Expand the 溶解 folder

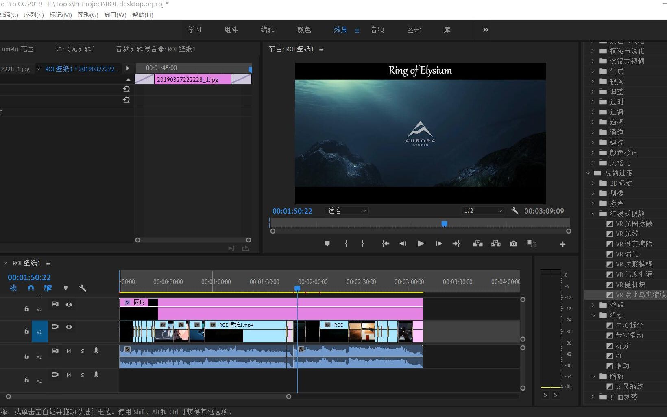593,305
